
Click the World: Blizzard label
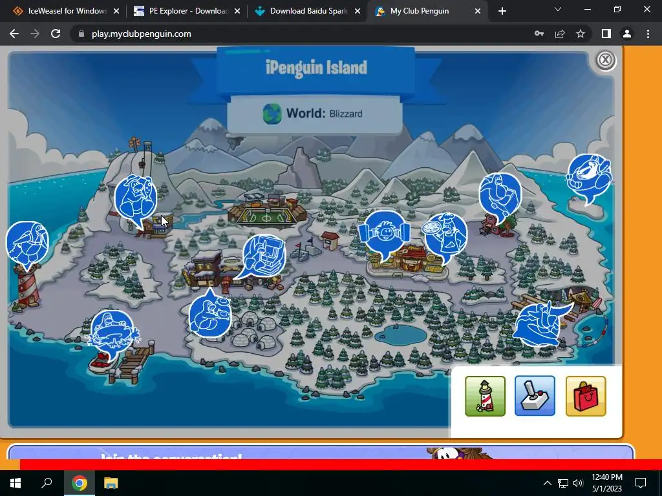point(325,114)
